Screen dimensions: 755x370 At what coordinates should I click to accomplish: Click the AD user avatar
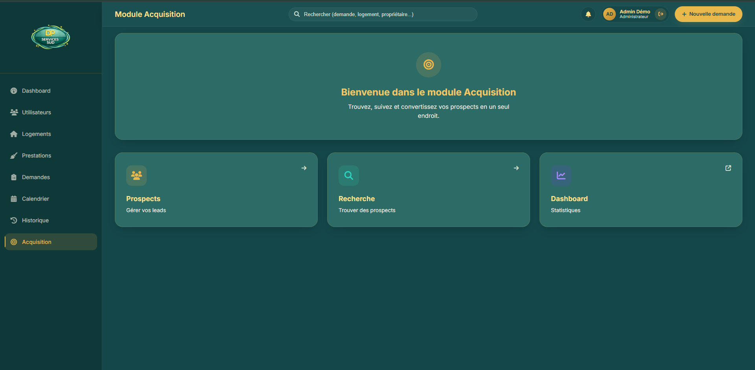click(610, 14)
